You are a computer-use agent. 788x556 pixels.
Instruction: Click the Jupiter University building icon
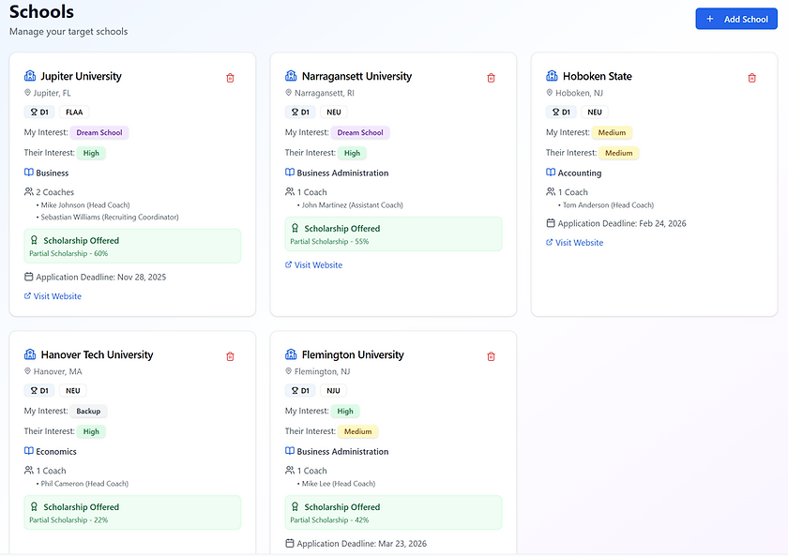(30, 76)
